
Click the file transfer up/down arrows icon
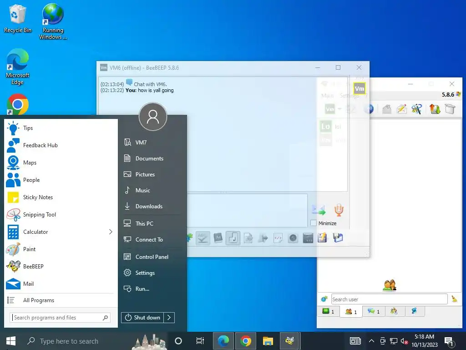(x=435, y=109)
